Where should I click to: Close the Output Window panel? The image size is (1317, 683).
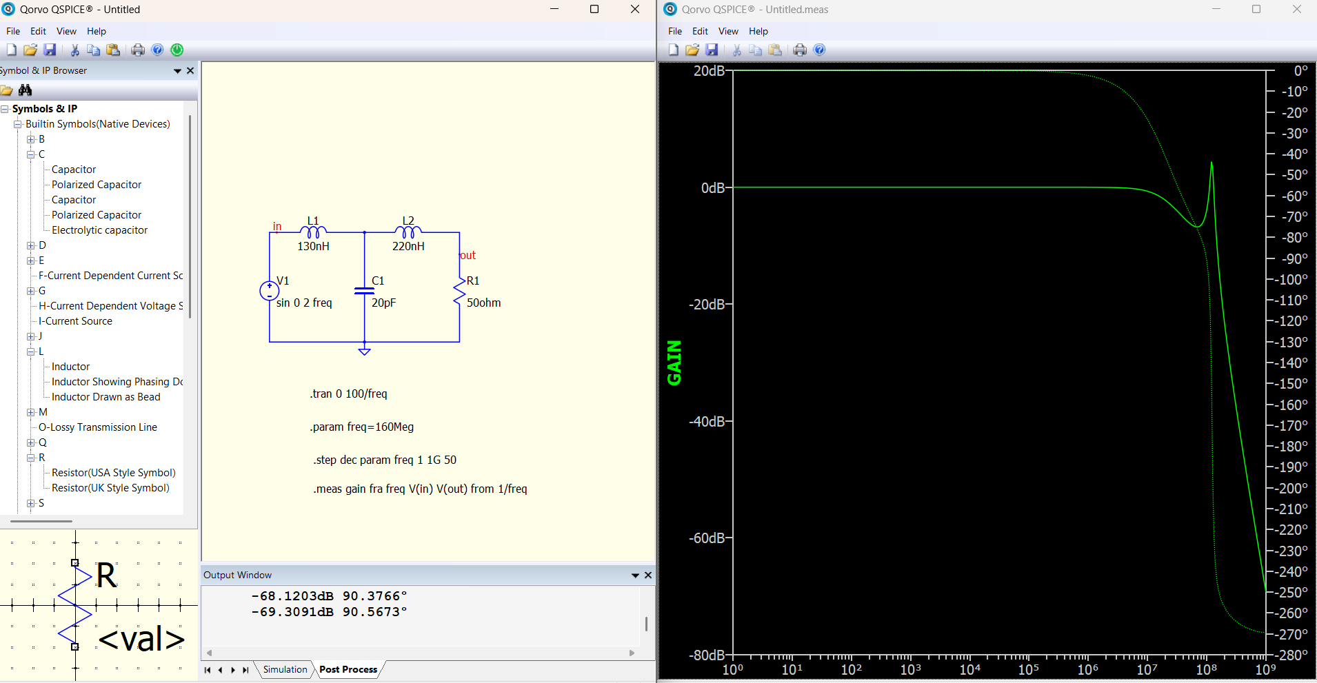[648, 575]
